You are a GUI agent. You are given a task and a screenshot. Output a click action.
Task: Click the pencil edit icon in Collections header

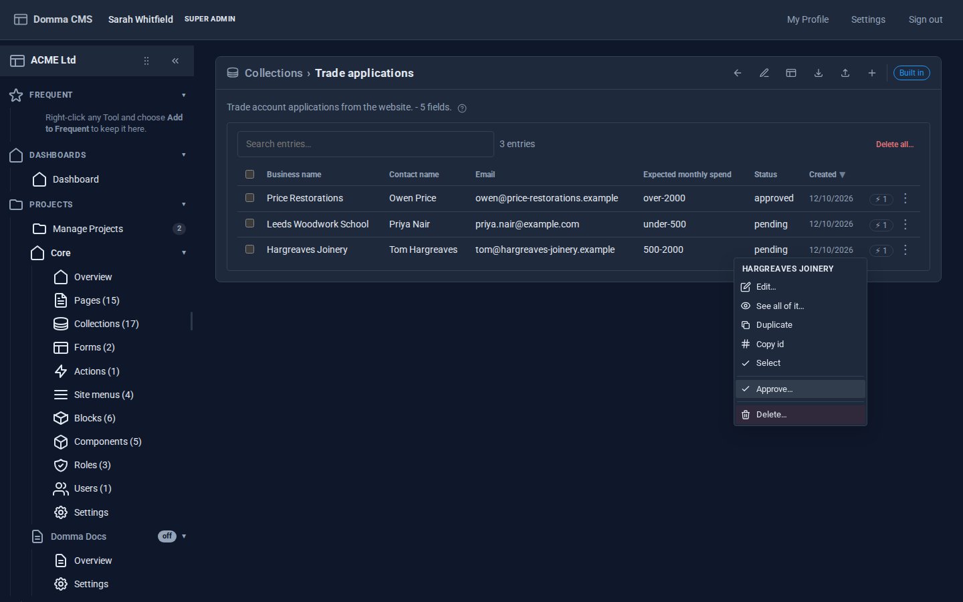764,73
